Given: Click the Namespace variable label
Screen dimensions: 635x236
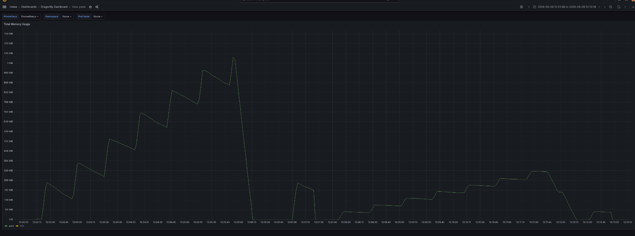Looking at the screenshot, I should coord(52,16).
